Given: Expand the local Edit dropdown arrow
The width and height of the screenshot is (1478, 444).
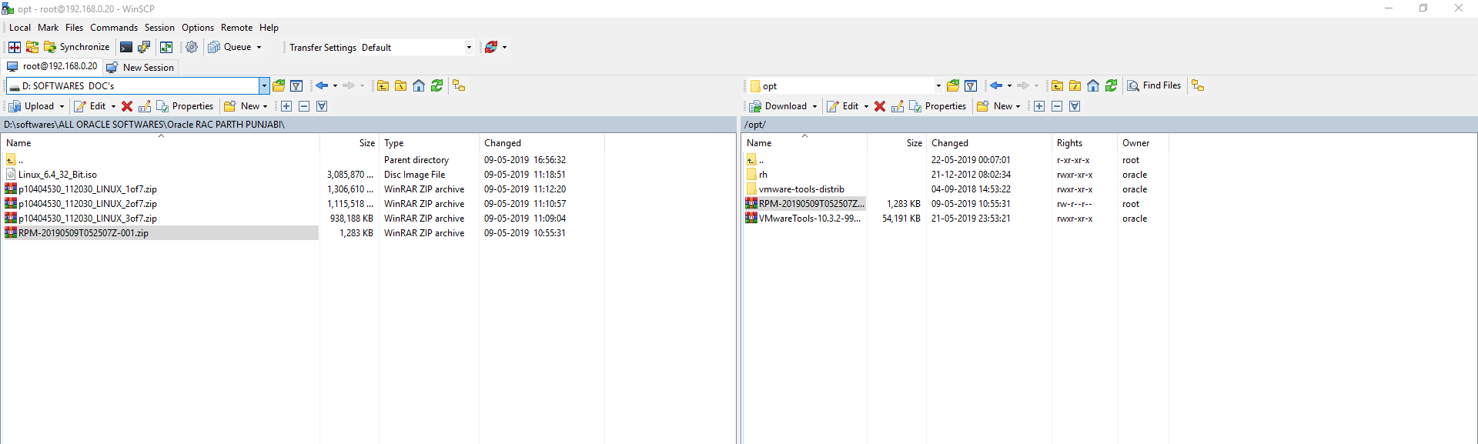Looking at the screenshot, I should click(x=113, y=106).
